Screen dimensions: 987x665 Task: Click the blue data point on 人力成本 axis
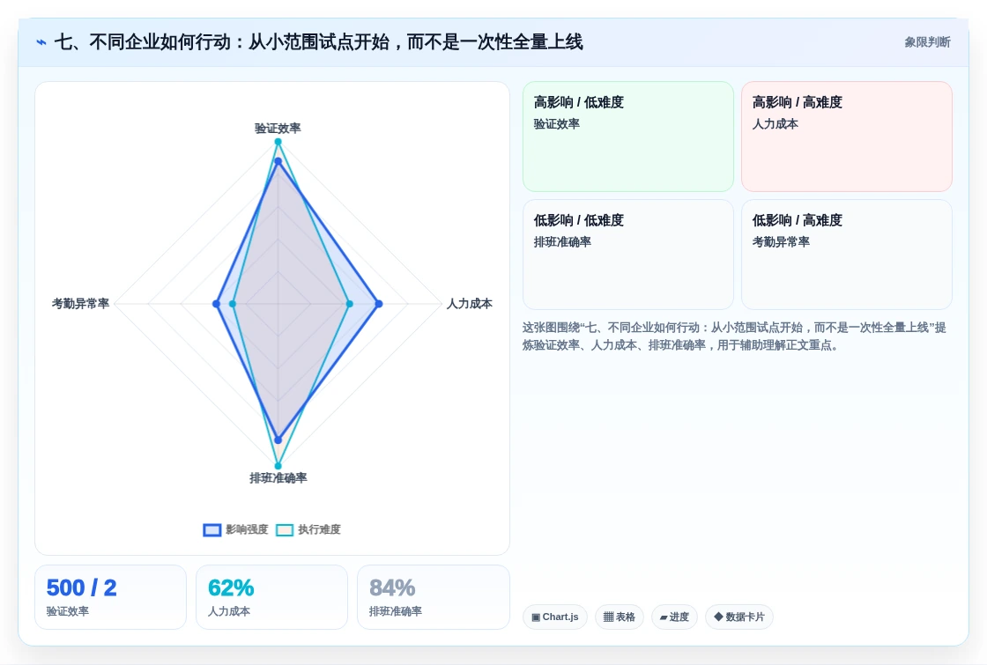tap(378, 304)
